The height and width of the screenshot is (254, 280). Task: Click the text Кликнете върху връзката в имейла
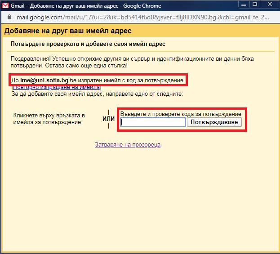coord(49,119)
